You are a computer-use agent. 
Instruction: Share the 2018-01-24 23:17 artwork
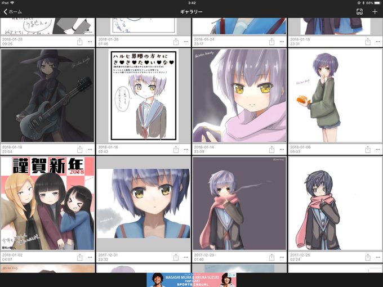[x=271, y=42]
